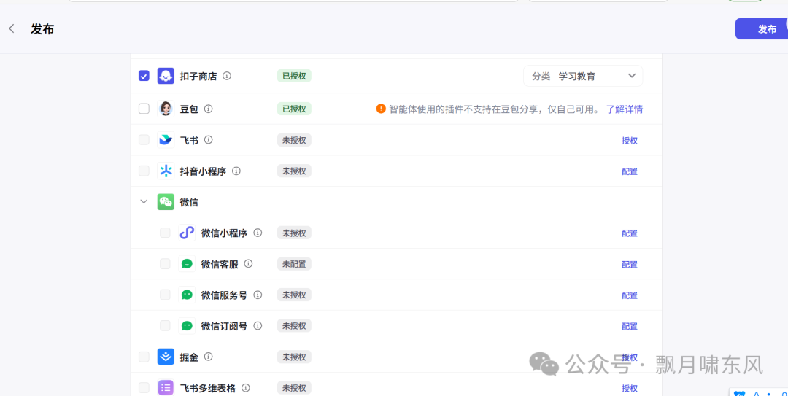
Task: Click the 豆包 avatar icon
Action: [166, 109]
